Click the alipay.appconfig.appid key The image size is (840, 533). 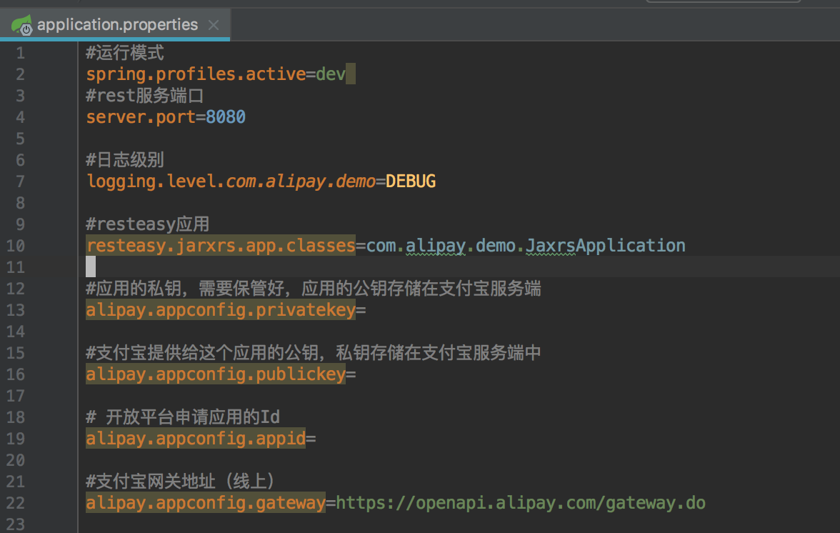(196, 438)
